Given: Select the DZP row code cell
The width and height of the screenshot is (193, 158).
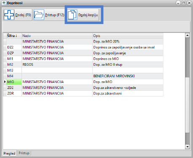Looking at the screenshot, I should [14, 53].
